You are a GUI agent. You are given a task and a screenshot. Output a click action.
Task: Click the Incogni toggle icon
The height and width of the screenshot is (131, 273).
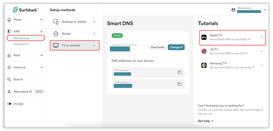click(x=9, y=104)
